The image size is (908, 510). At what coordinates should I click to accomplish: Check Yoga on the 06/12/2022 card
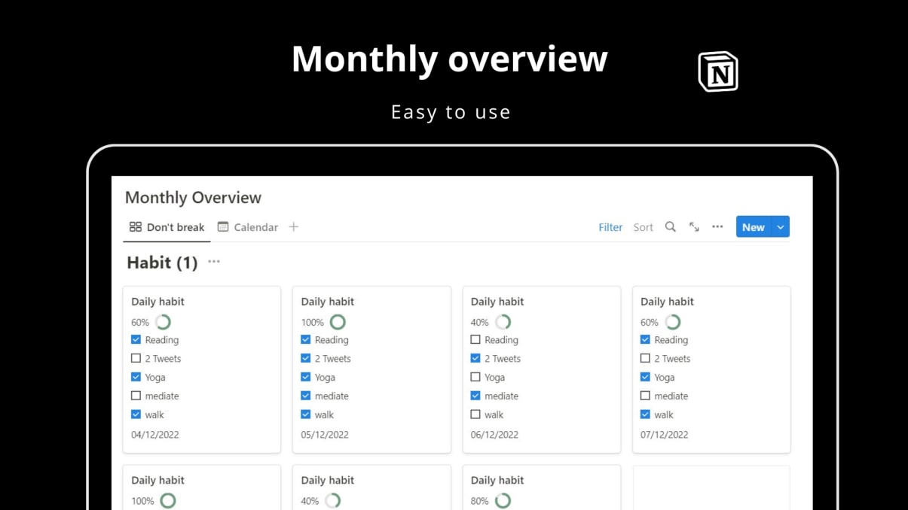click(475, 377)
